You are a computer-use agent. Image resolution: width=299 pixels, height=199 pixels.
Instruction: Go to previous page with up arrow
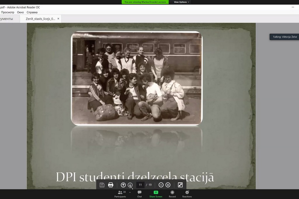[123, 185]
